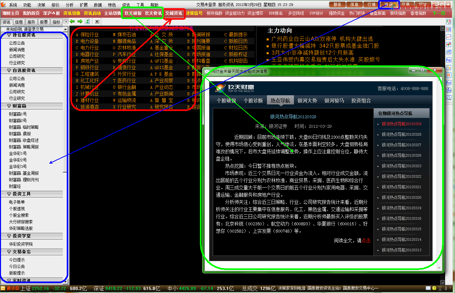Select the 指标 tab on left toolbar
Viewport: 455px width, 293px height.
(x=56, y=22)
